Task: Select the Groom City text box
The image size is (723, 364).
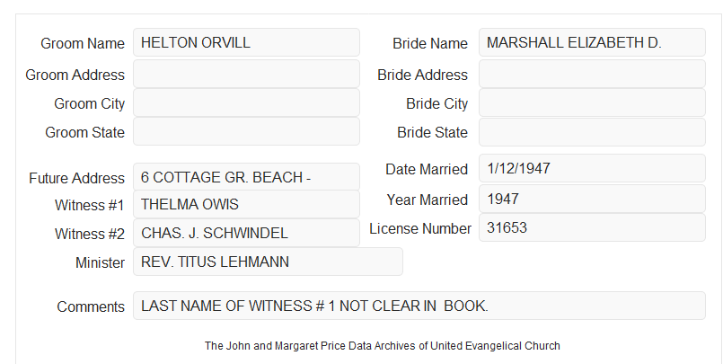Action: pyautogui.click(x=246, y=102)
